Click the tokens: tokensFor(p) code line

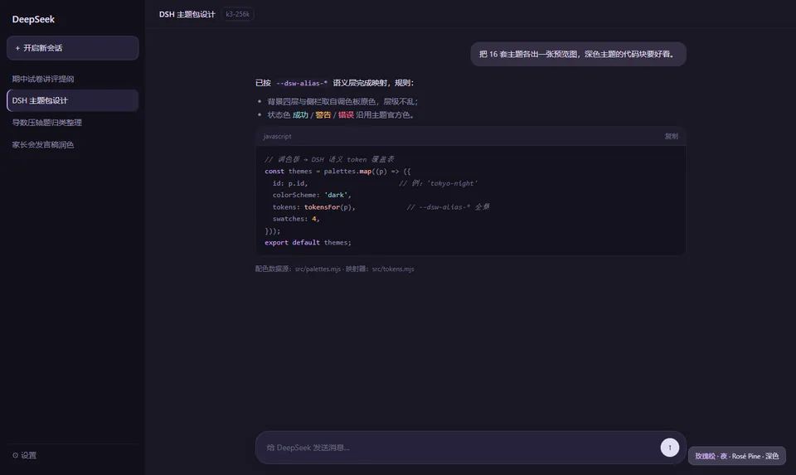click(x=313, y=207)
